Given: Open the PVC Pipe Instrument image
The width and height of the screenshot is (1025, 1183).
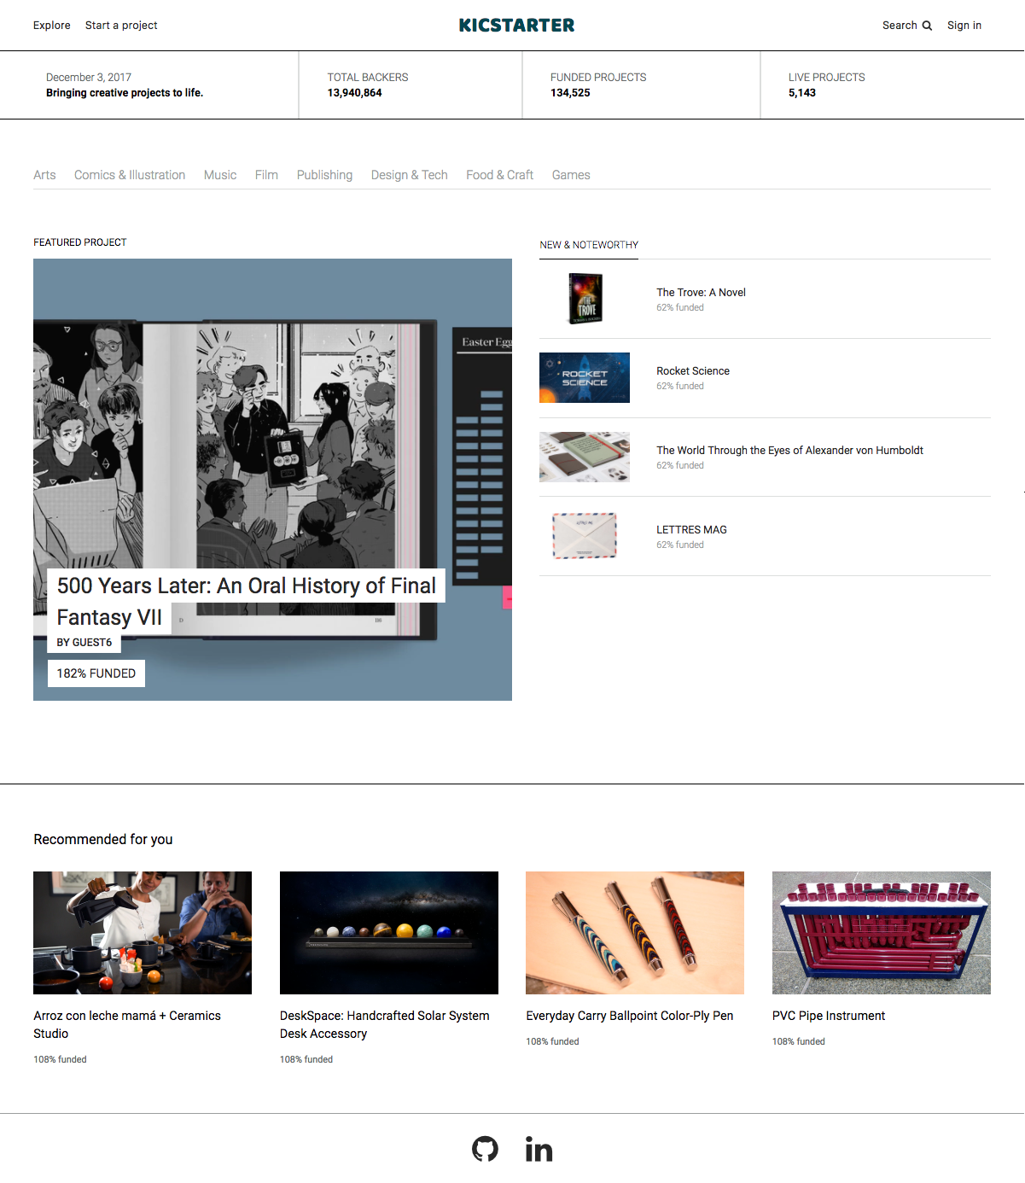Looking at the screenshot, I should pos(882,933).
